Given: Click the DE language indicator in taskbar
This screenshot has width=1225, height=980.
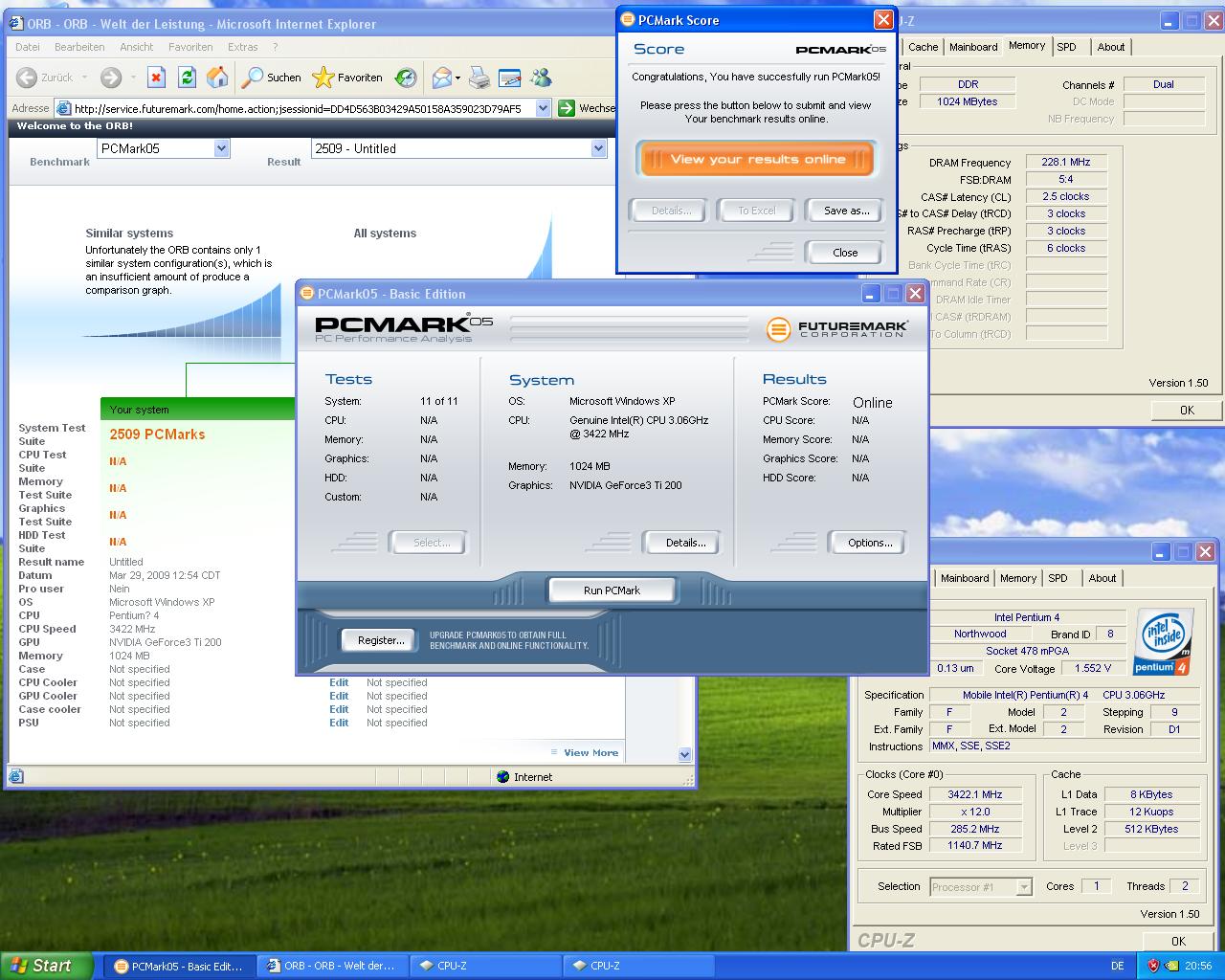Looking at the screenshot, I should (x=1117, y=967).
